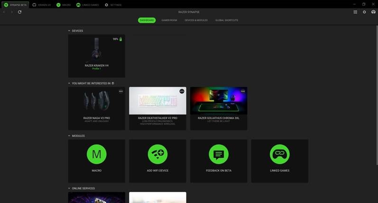Collapse the Modules section
This screenshot has height=203, width=378.
point(69,136)
